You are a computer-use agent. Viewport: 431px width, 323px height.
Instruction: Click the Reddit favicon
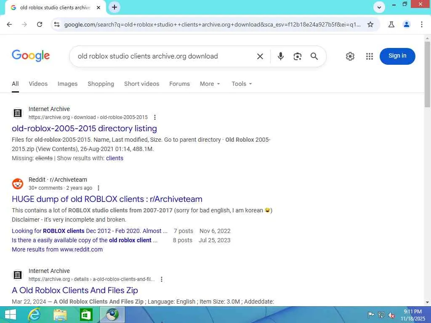pos(18,184)
